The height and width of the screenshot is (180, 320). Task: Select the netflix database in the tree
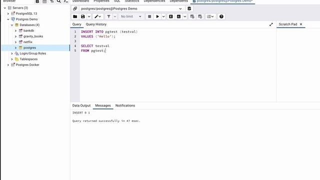pyautogui.click(x=28, y=42)
